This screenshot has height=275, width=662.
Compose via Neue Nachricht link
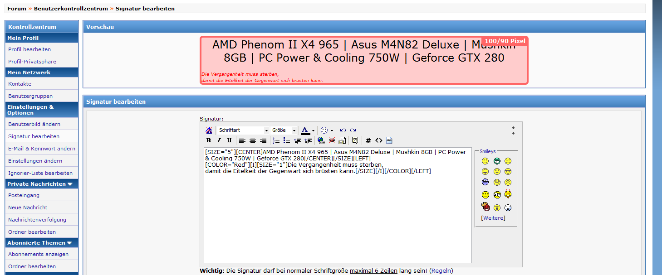click(28, 207)
